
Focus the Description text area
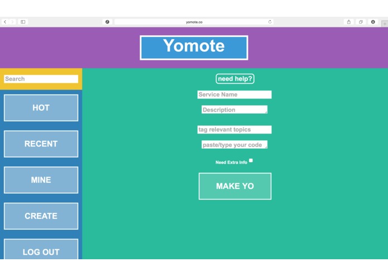[x=234, y=110]
